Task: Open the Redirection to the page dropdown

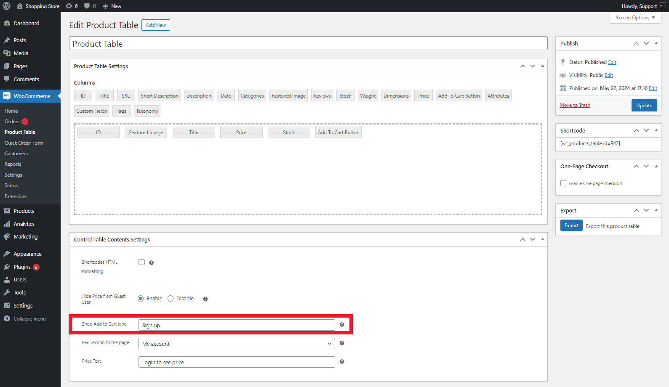Action: click(x=237, y=344)
